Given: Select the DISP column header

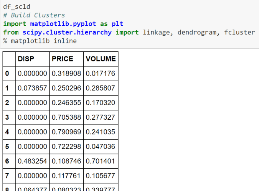Looking at the screenshot, I should (25, 59).
